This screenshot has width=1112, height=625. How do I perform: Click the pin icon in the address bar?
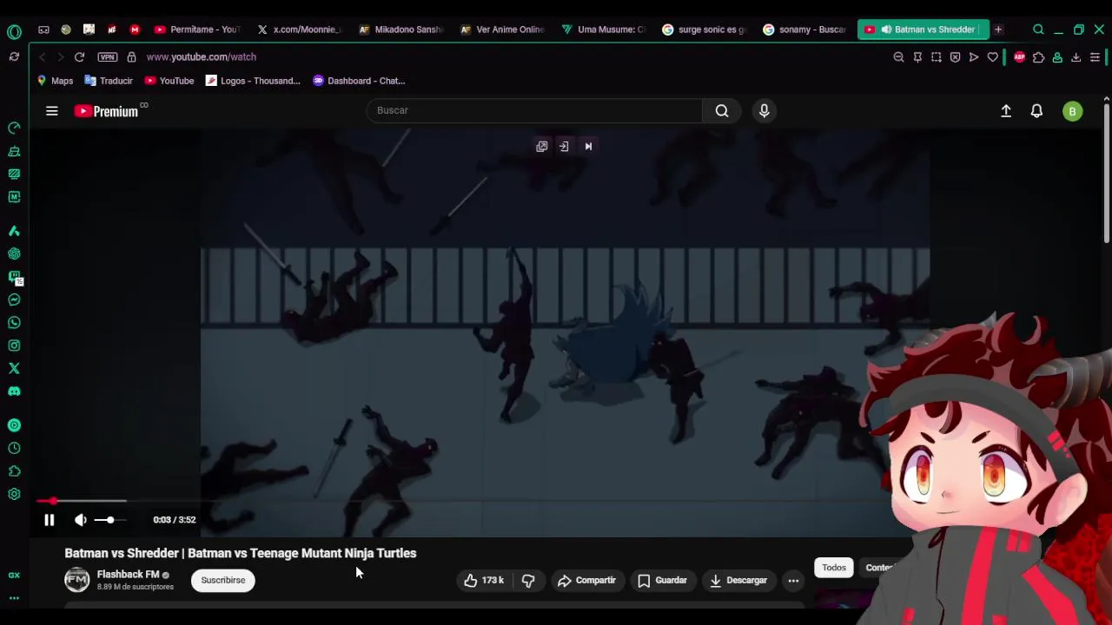pos(917,57)
